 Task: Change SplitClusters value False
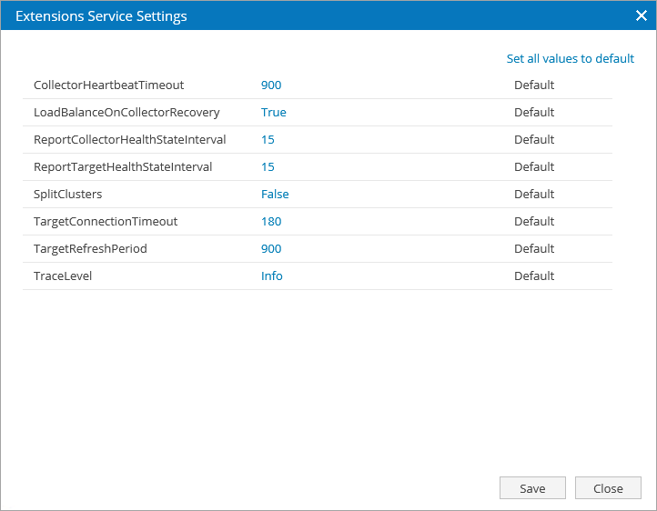click(275, 195)
